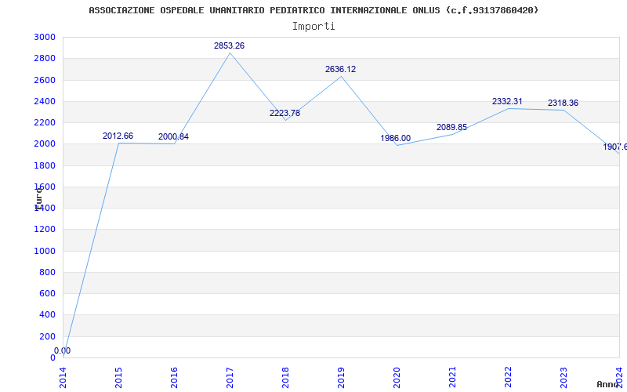
Task: Click the Euro y-axis title
Action: point(38,198)
